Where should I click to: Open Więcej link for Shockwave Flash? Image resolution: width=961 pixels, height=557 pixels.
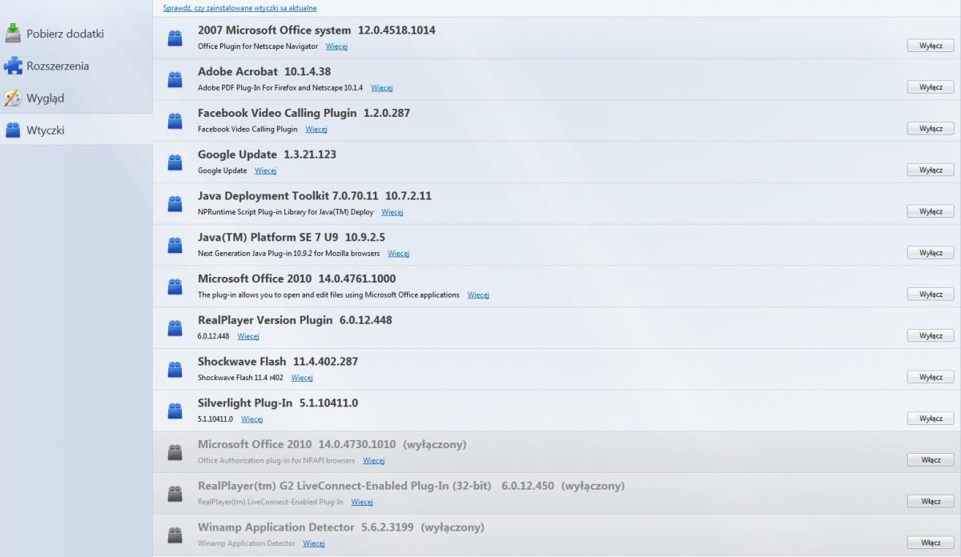coord(302,378)
